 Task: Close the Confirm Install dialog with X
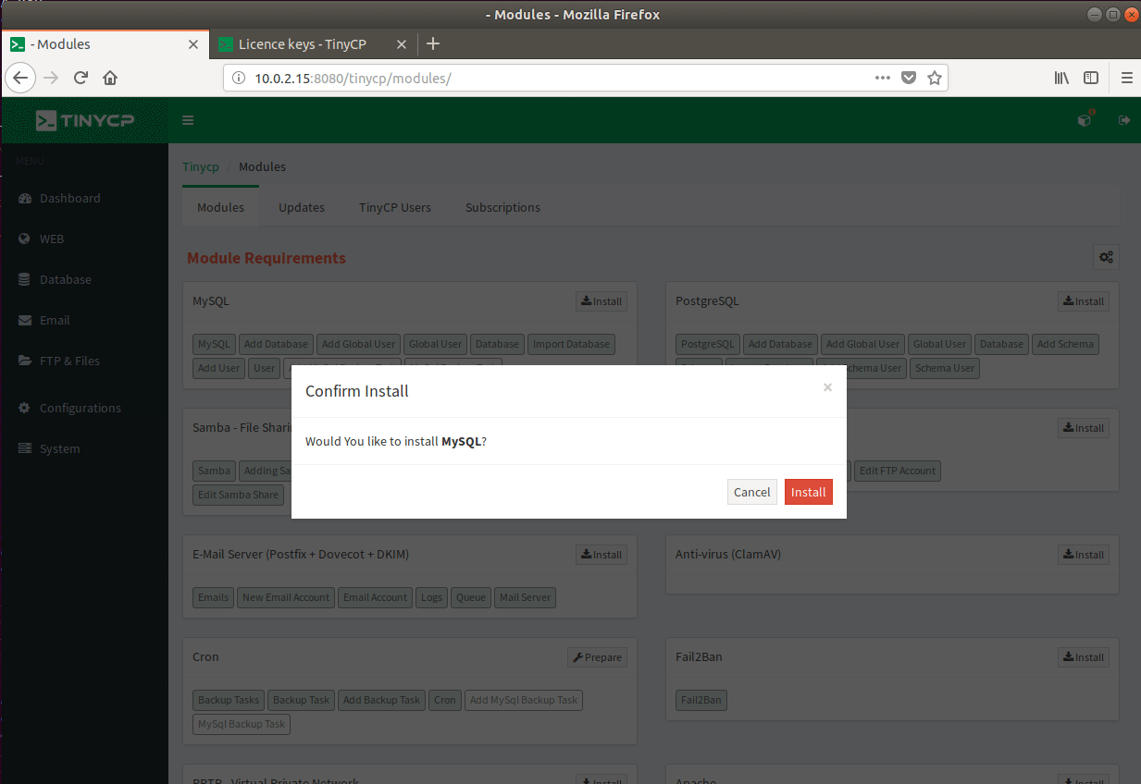coord(827,387)
